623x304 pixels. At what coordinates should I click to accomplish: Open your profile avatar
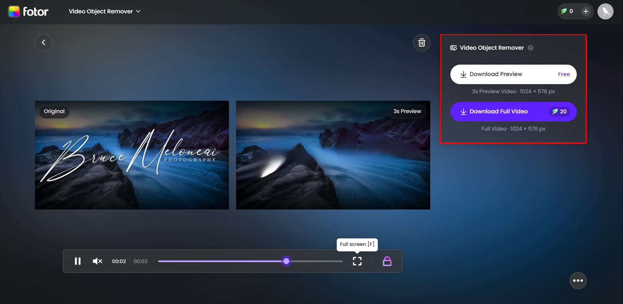coord(605,11)
